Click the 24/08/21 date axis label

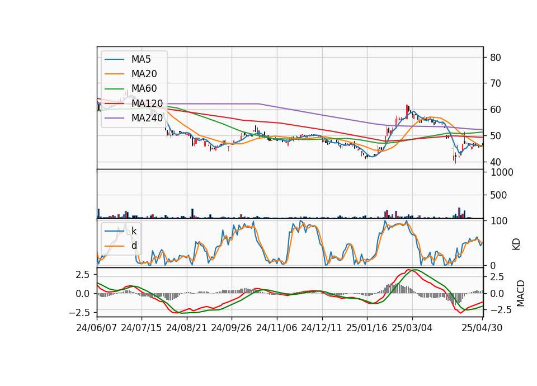point(187,328)
